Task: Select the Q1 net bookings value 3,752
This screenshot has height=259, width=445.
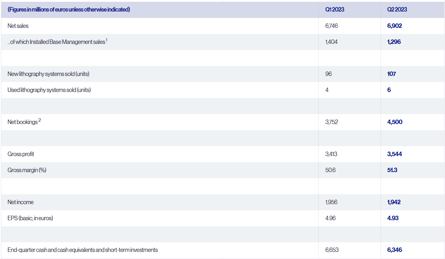Action: (331, 122)
